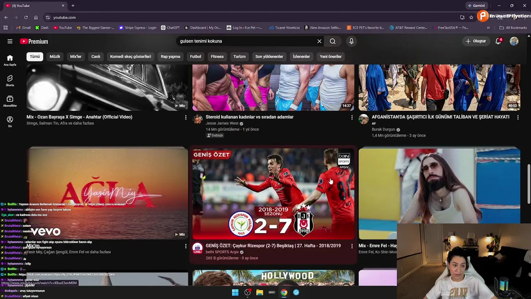Image resolution: width=531 pixels, height=299 pixels.
Task: Click Burak Durgun channel avatar
Action: (x=363, y=119)
